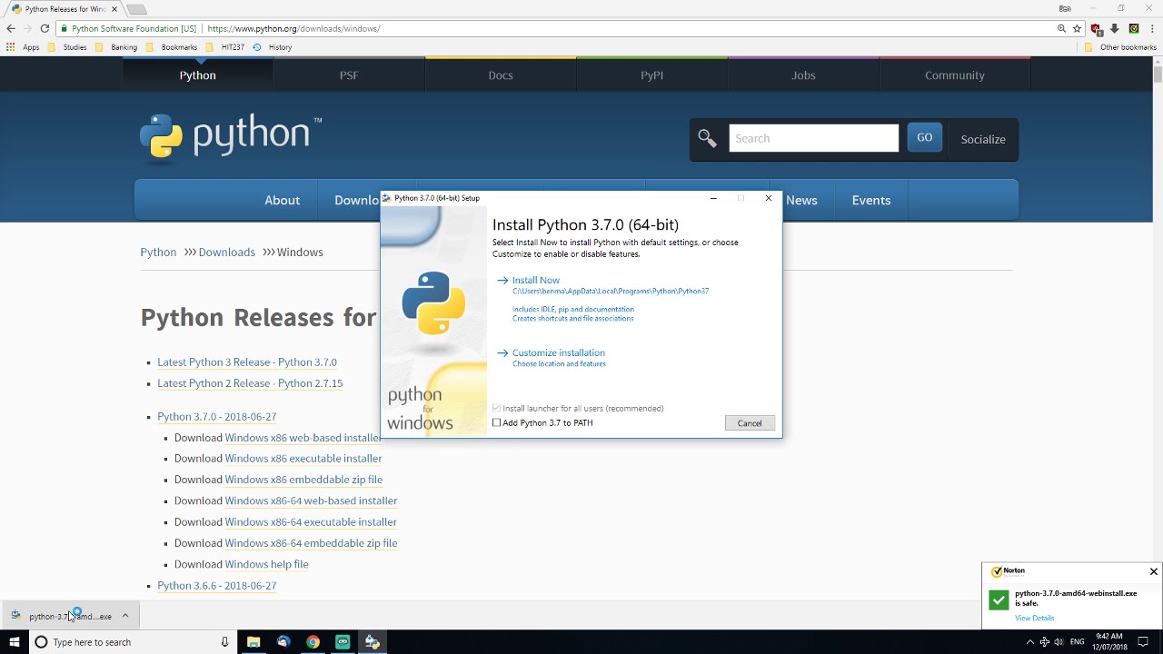Image resolution: width=1163 pixels, height=654 pixels.
Task: Open Python 3.6.6 - 2018-06-27 link
Action: click(x=216, y=586)
